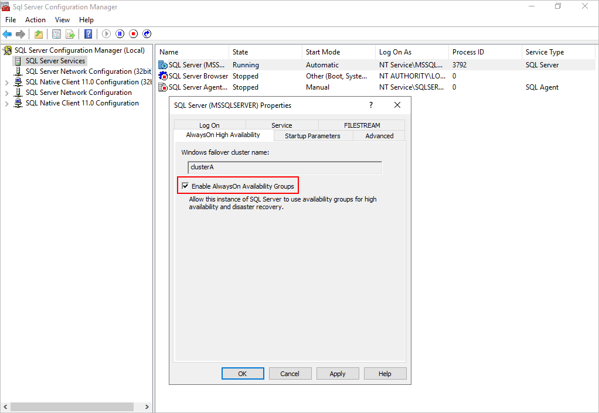The image size is (599, 413).
Task: Click the 'Running' state cell
Action: [x=246, y=65]
